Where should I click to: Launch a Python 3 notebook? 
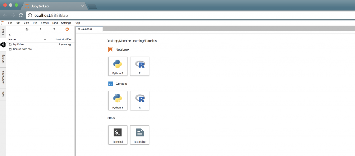point(118,66)
